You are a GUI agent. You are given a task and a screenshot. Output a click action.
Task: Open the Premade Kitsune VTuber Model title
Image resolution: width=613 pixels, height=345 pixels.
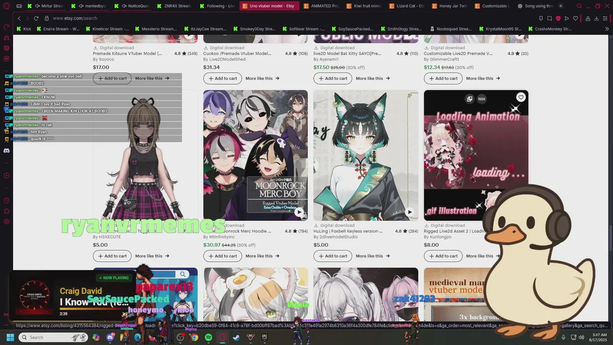click(x=127, y=54)
